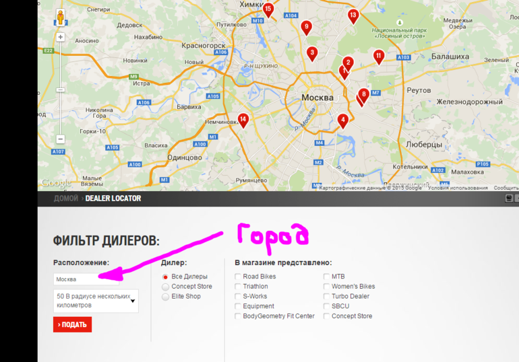The height and width of the screenshot is (362, 519).
Task: Click map pin number 11
Action: tap(379, 57)
